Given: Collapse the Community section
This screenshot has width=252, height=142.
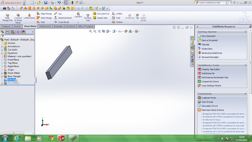Looking at the screenshot, I should [245, 94].
